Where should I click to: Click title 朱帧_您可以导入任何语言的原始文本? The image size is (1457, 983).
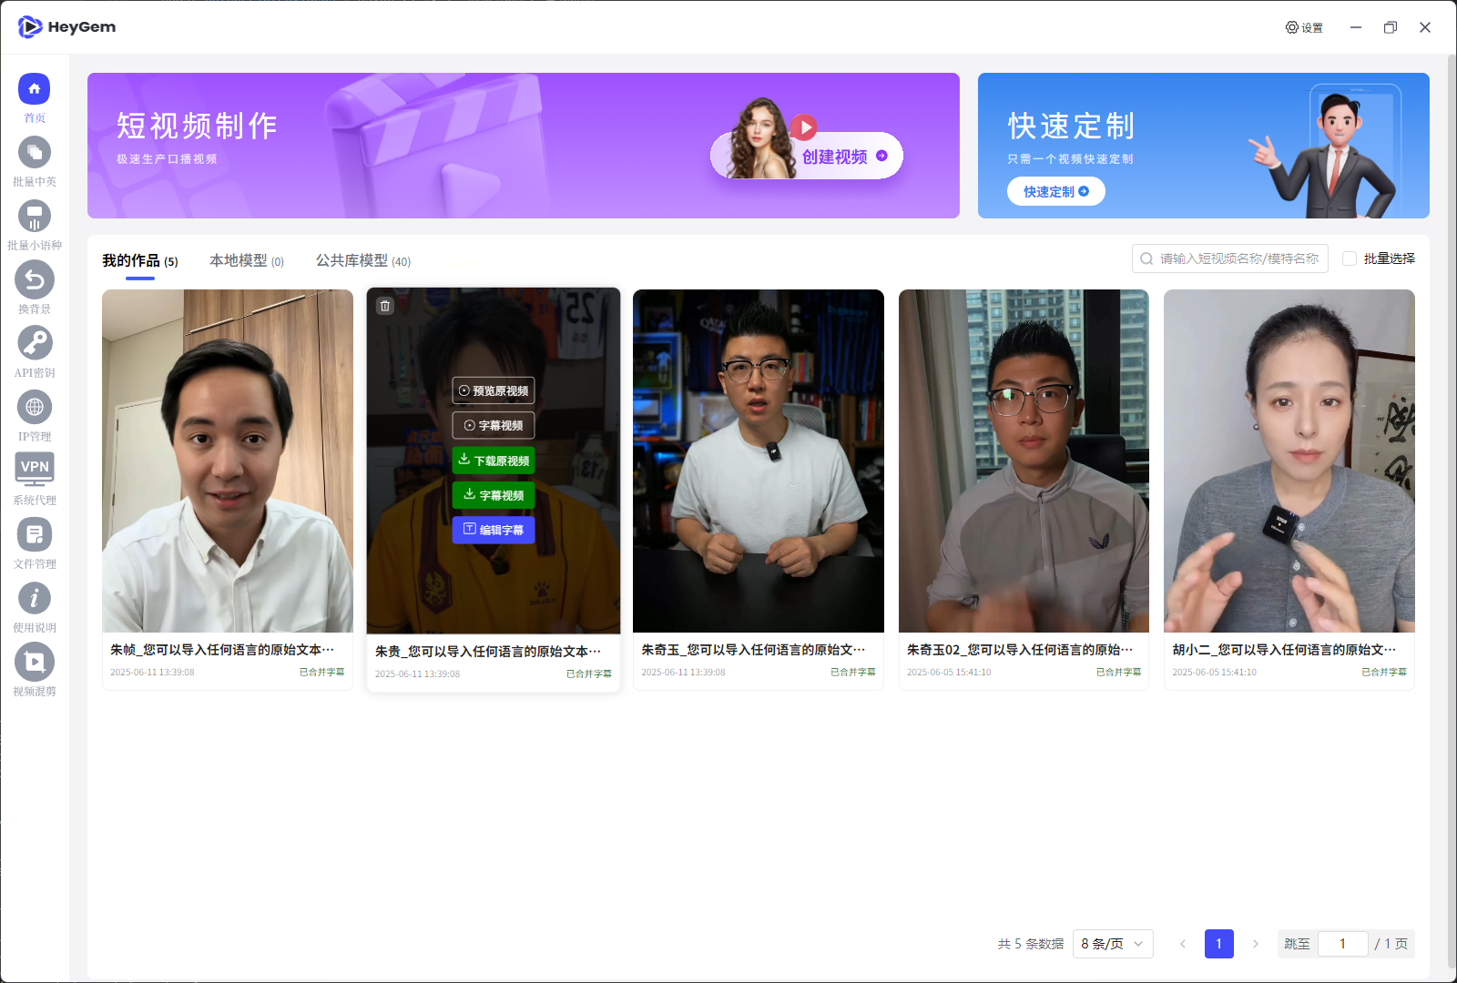[x=222, y=650]
